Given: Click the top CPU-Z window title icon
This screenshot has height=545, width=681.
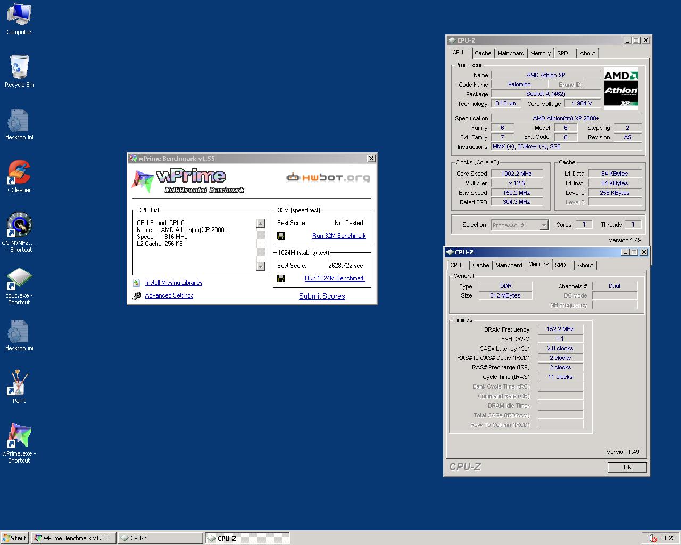Looking at the screenshot, I should 452,40.
